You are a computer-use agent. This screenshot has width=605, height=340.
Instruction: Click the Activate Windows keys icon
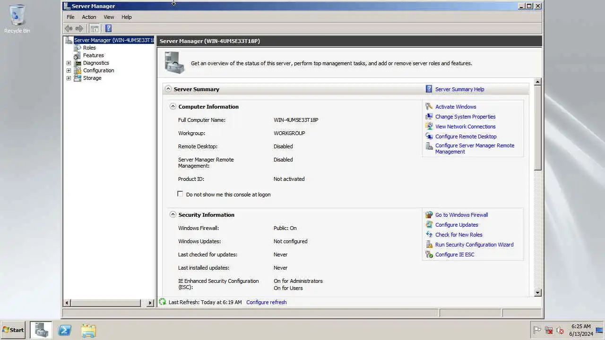pyautogui.click(x=429, y=107)
